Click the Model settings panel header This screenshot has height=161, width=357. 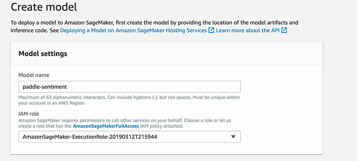[x=166, y=54]
